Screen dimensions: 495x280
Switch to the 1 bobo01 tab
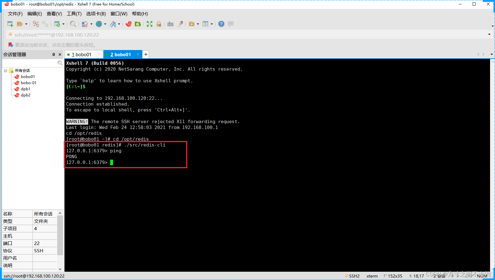point(82,54)
